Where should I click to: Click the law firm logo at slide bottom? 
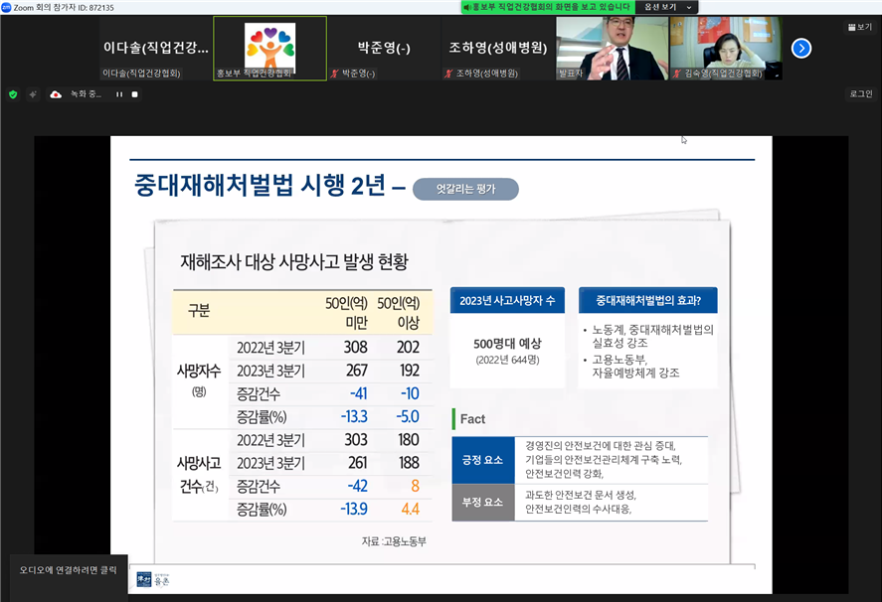[x=153, y=579]
